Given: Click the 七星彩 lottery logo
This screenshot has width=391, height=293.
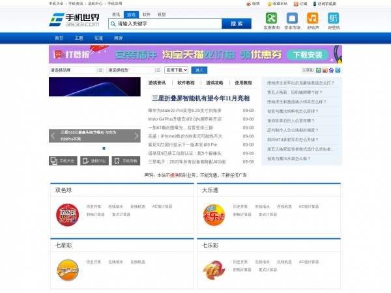Looking at the screenshot, I should 68,270.
